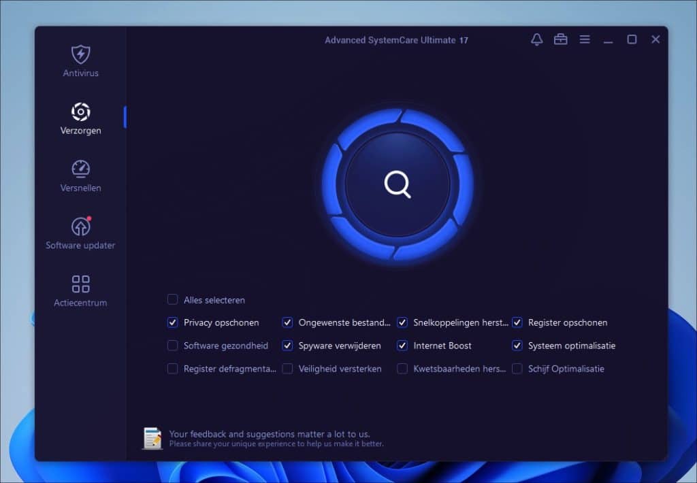Viewport: 697px width, 483px height.
Task: Maximize the Advanced SystemCare window
Action: click(632, 39)
